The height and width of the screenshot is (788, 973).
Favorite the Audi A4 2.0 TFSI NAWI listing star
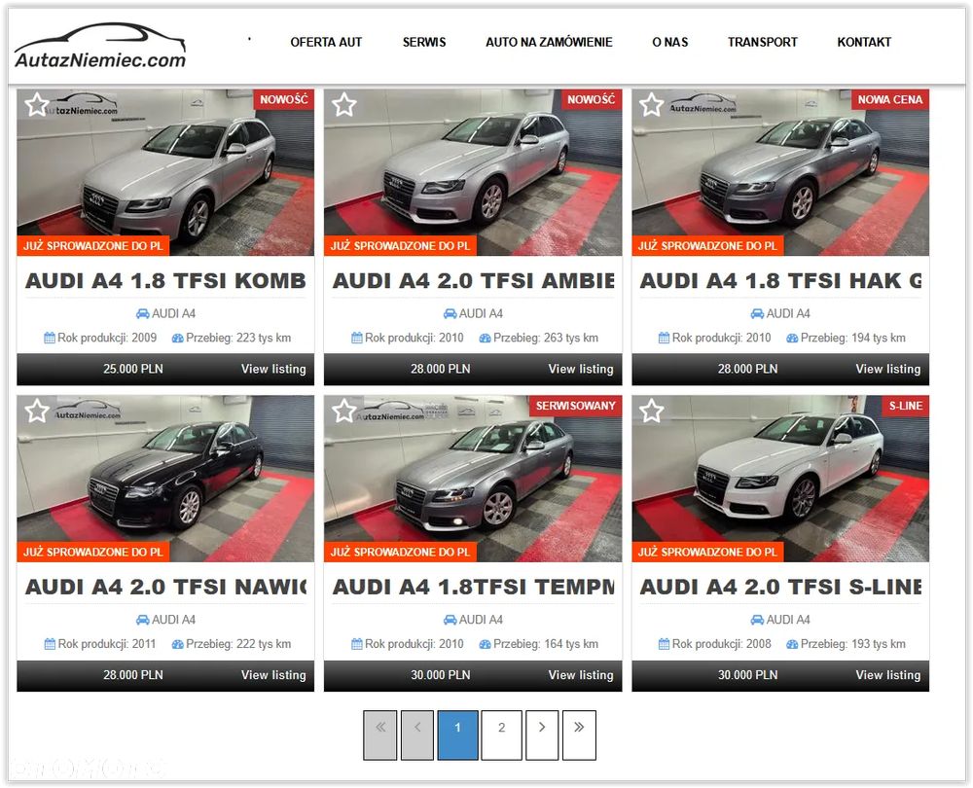[x=37, y=411]
